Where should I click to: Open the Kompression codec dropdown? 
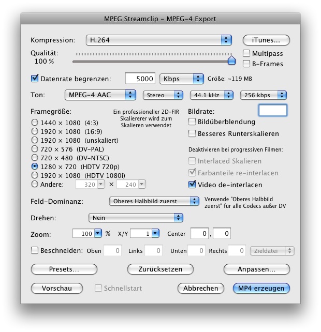pos(158,40)
